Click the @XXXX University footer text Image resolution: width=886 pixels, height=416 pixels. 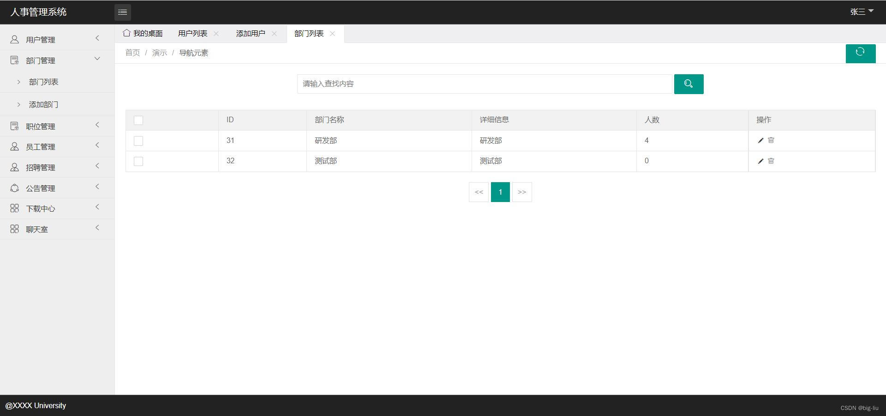point(36,406)
